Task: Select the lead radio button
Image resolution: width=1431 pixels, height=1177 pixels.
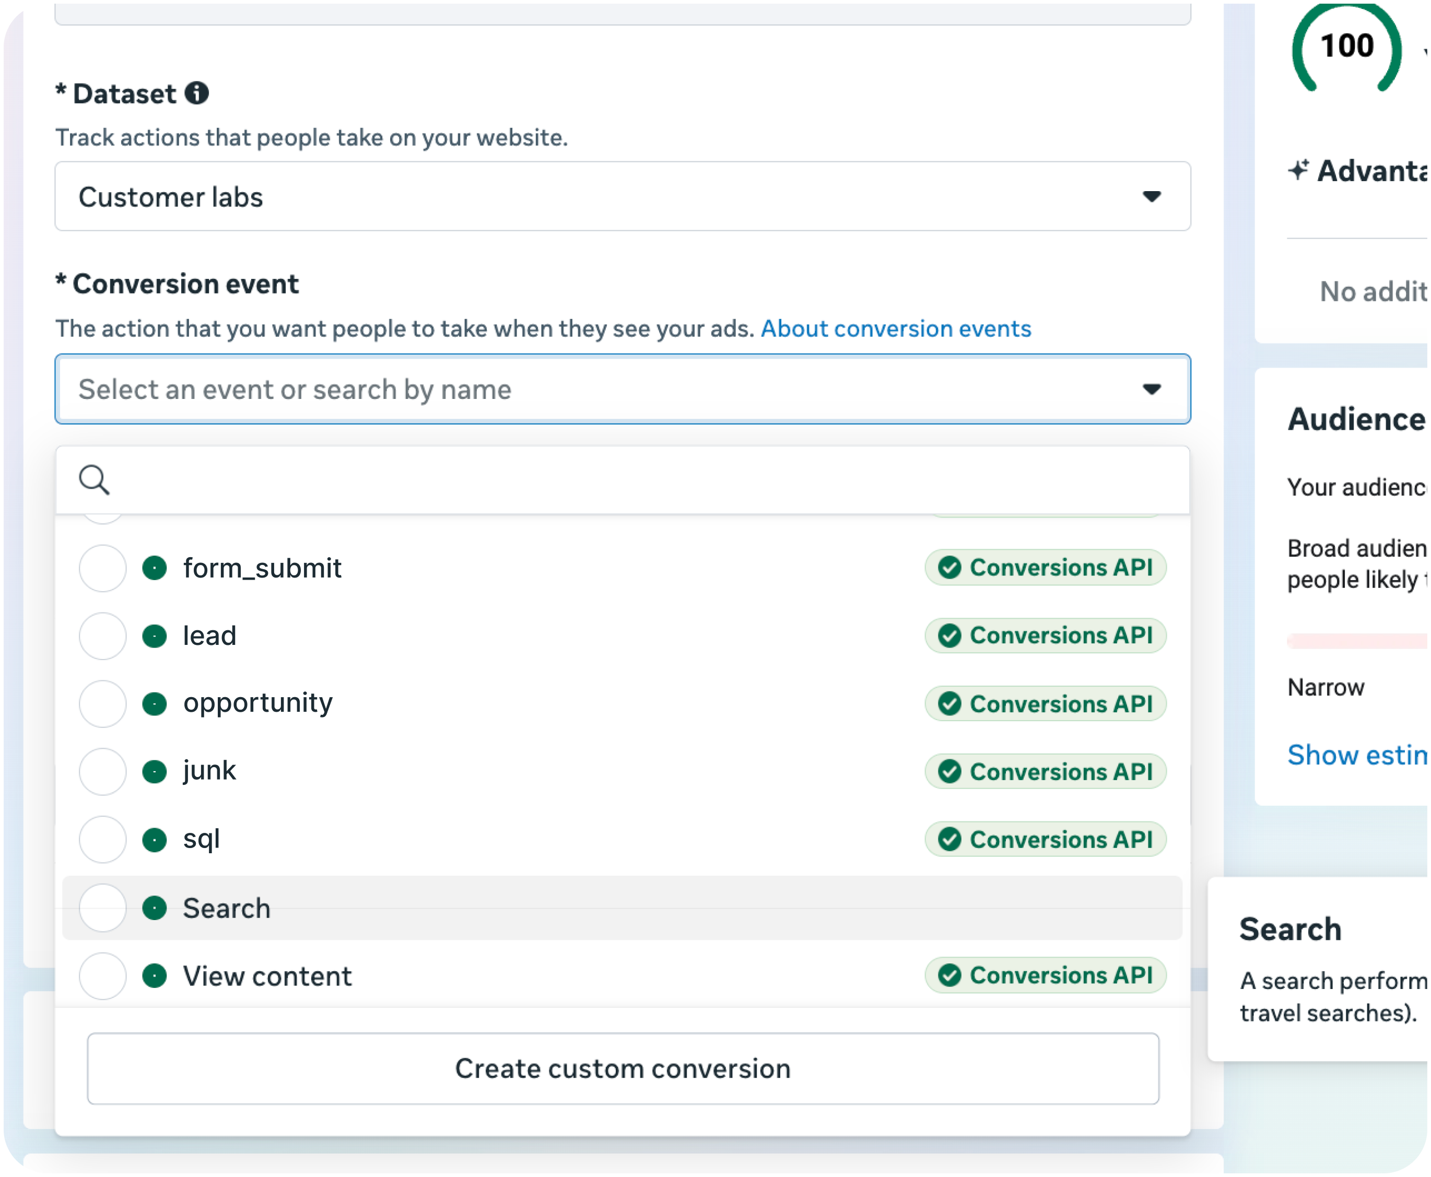Action: pos(102,636)
